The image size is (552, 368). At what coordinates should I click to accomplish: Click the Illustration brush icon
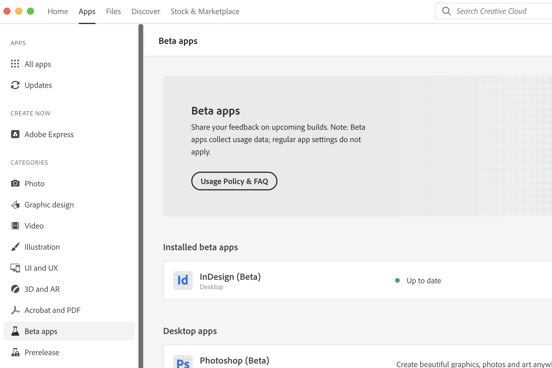(15, 247)
